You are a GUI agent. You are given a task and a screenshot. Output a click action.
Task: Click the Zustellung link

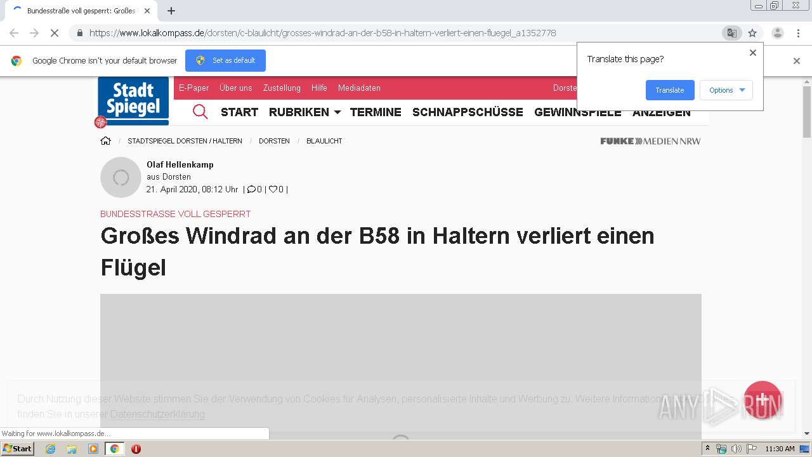(x=282, y=88)
